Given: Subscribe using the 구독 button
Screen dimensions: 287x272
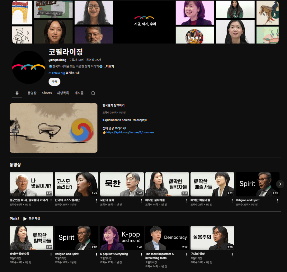Looking at the screenshot, I should [54, 82].
